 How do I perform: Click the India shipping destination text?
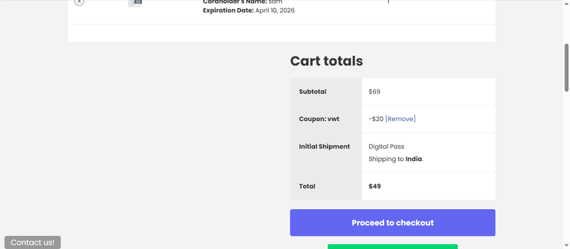tap(414, 159)
